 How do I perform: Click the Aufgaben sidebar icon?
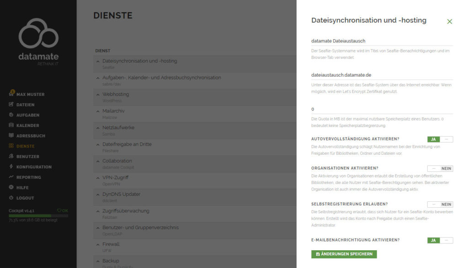pos(11,115)
